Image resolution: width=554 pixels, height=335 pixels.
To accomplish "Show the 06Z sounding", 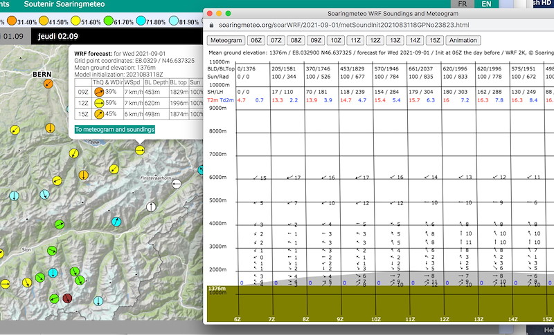I will tap(256, 40).
